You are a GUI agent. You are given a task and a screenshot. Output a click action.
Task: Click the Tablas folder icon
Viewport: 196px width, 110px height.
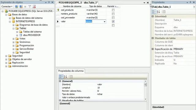pyautogui.click(x=17, y=28)
